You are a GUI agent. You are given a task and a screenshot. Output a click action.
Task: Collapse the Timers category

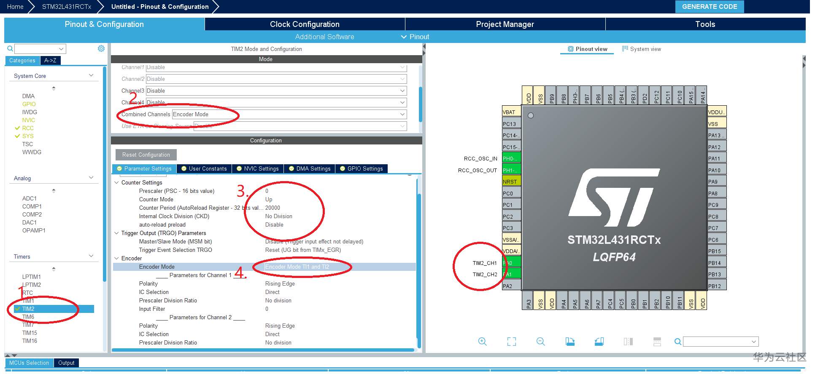pos(91,256)
